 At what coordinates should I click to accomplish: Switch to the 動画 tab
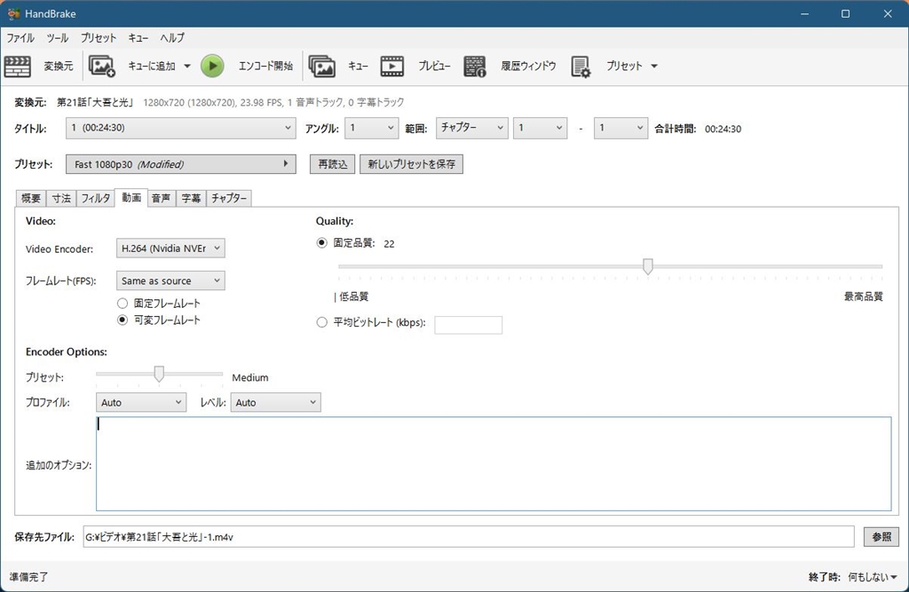131,198
